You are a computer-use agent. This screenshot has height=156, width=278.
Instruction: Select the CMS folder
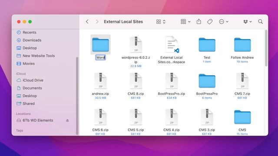pyautogui.click(x=242, y=117)
